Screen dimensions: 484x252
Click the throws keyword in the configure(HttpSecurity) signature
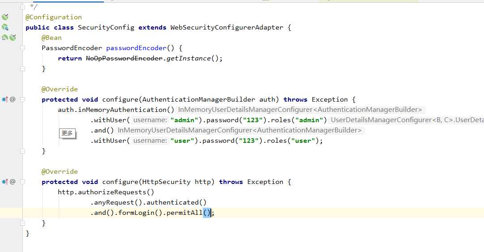231,182
